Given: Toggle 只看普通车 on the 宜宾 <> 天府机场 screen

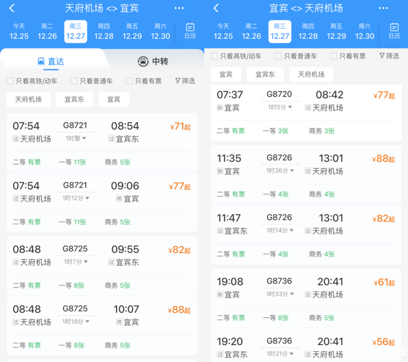Looking at the screenshot, I should coord(296,56).
